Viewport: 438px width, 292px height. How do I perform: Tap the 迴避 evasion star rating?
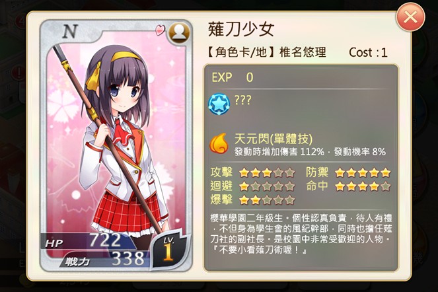tap(267, 186)
